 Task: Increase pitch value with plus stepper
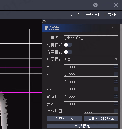[x=116, y=95]
